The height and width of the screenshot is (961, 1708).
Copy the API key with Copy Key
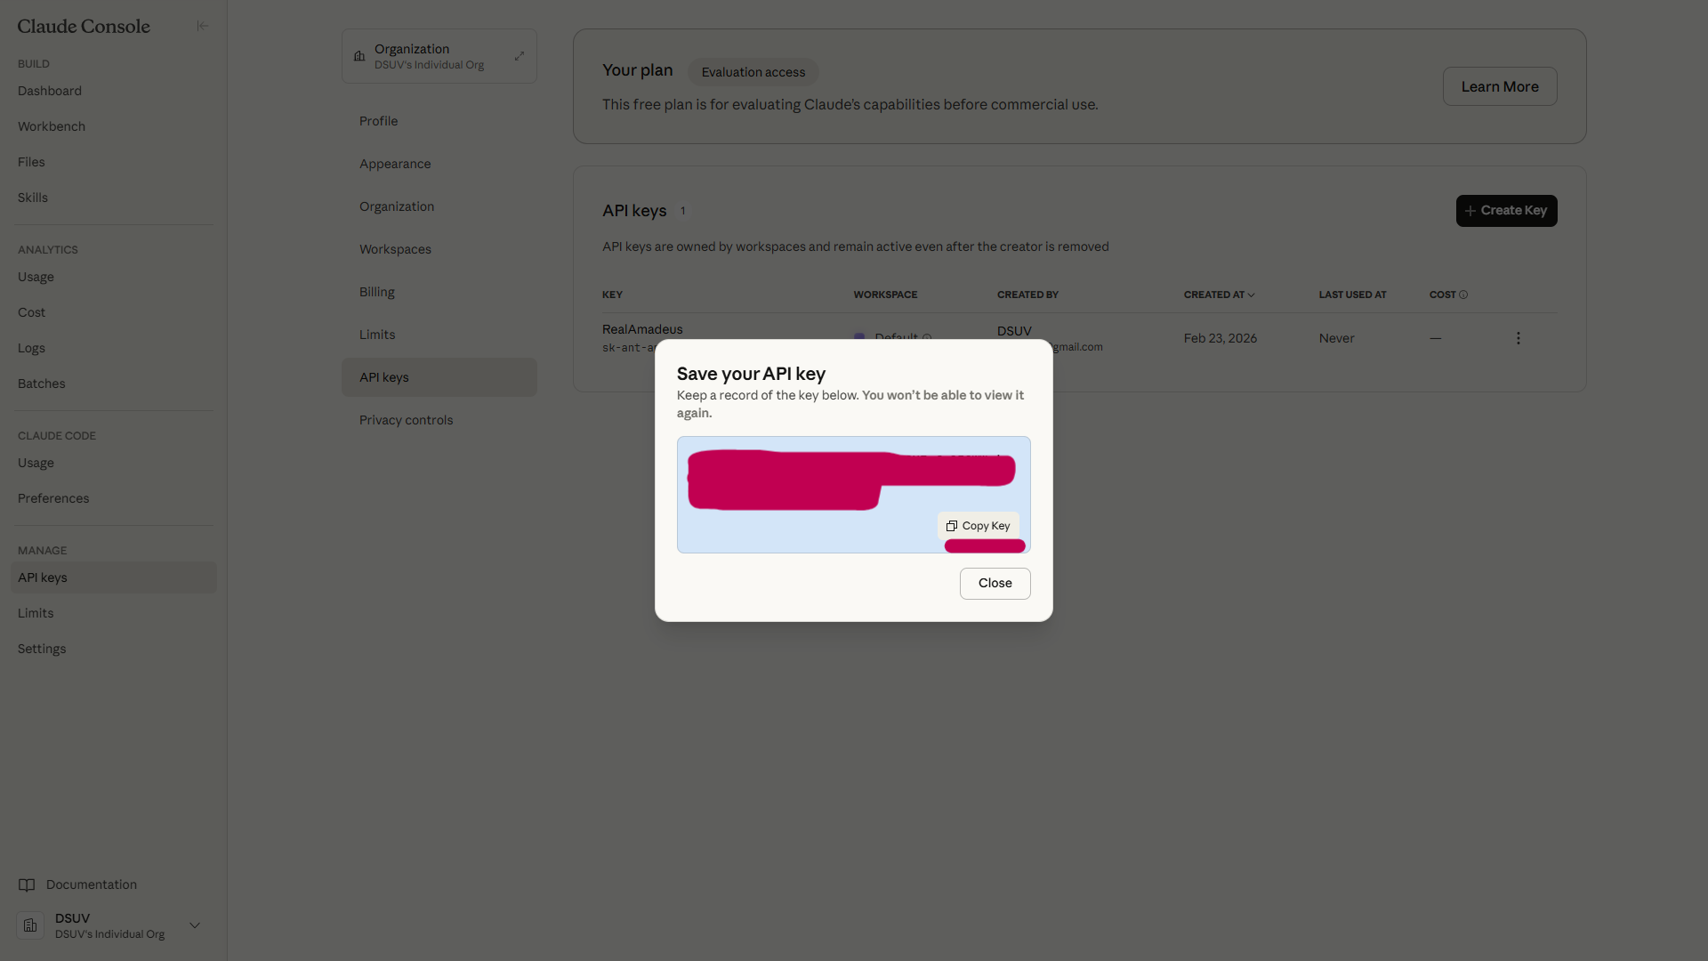[x=978, y=526]
